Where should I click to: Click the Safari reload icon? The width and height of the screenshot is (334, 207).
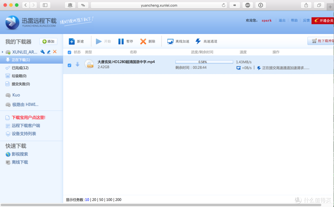[224, 5]
